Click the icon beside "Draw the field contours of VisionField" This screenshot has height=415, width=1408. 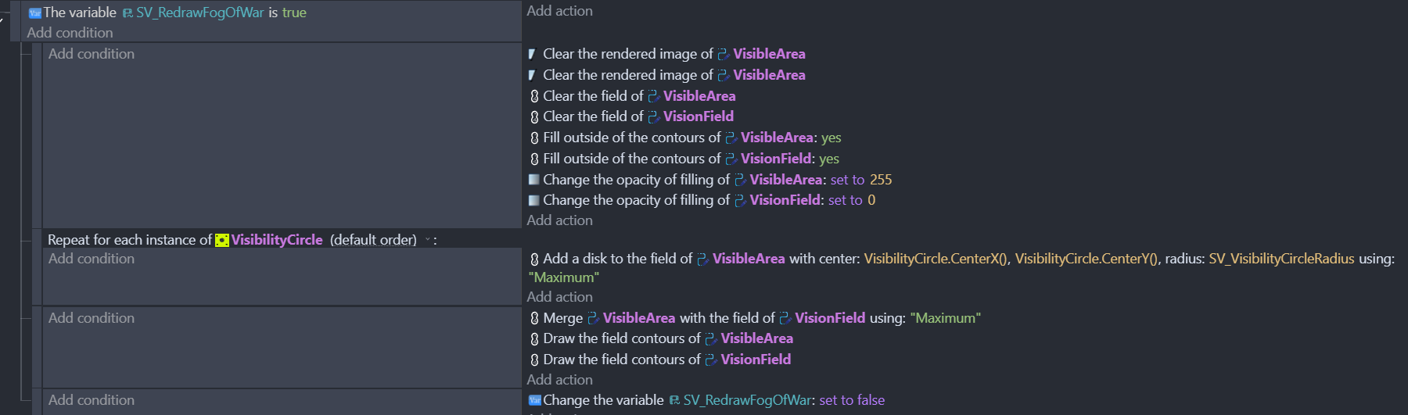point(534,360)
